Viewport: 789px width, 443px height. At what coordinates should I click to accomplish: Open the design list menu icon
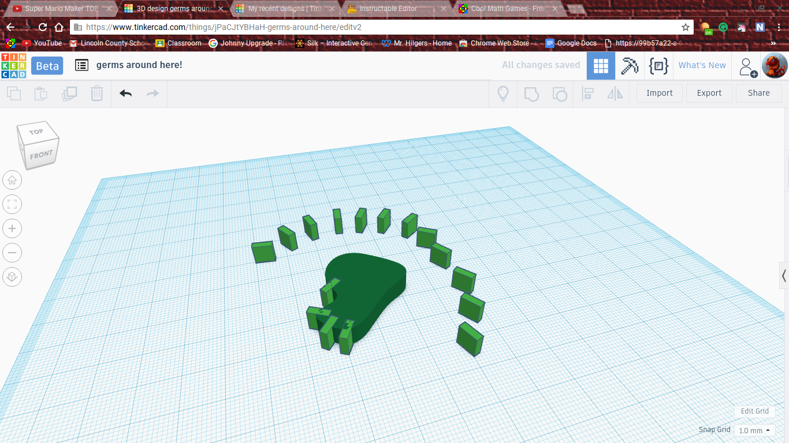[82, 65]
